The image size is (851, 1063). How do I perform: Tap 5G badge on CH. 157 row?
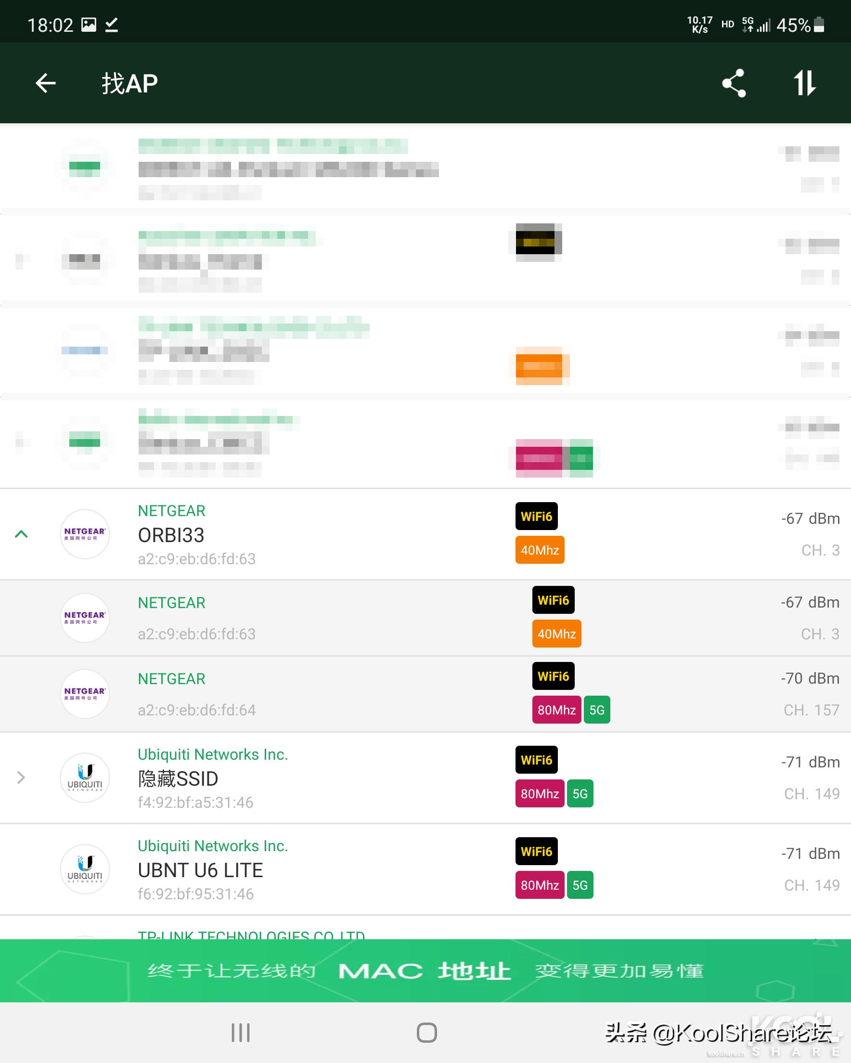coord(597,710)
